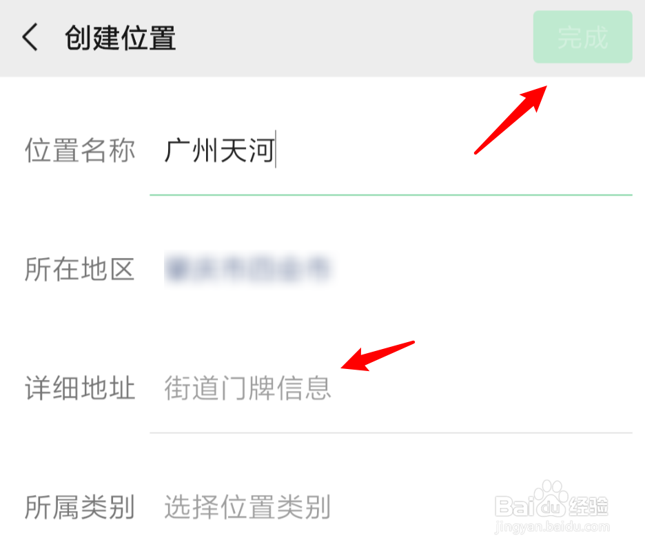Click the red arrow pointing to 完成
Screen dimensions: 645x549
[511, 120]
